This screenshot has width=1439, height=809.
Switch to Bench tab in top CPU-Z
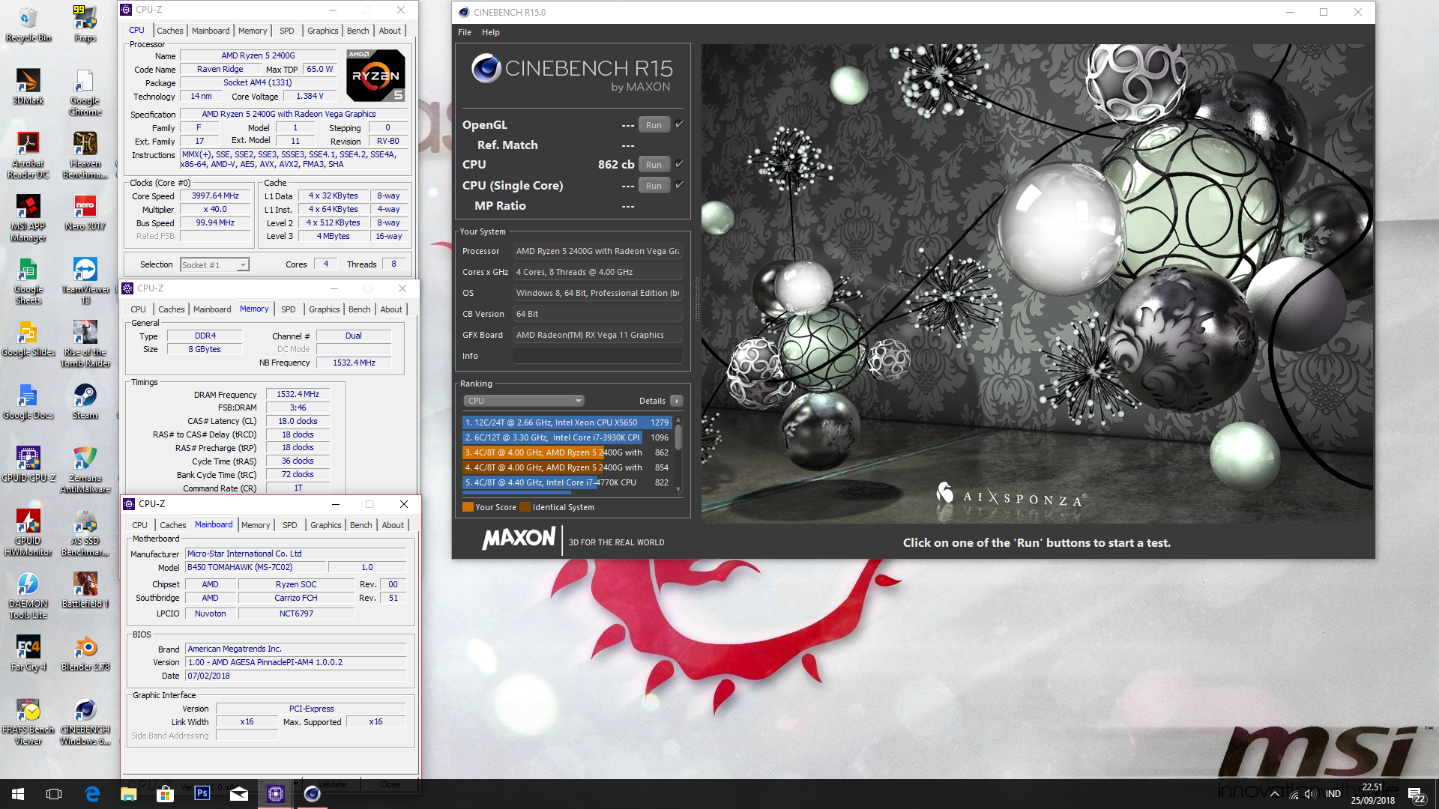click(358, 31)
